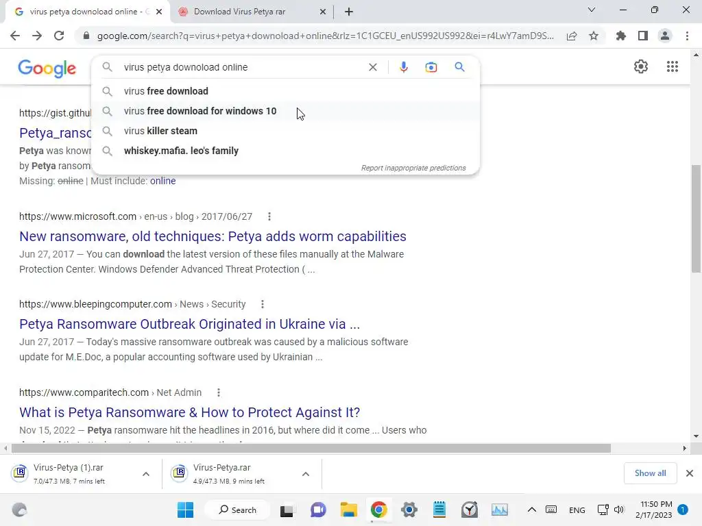Open Google quick settings gear
This screenshot has height=526, width=702.
641,66
